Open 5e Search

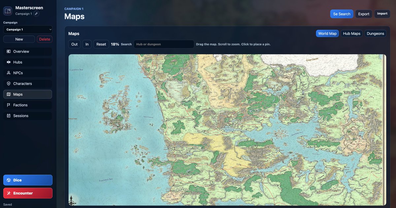(342, 14)
